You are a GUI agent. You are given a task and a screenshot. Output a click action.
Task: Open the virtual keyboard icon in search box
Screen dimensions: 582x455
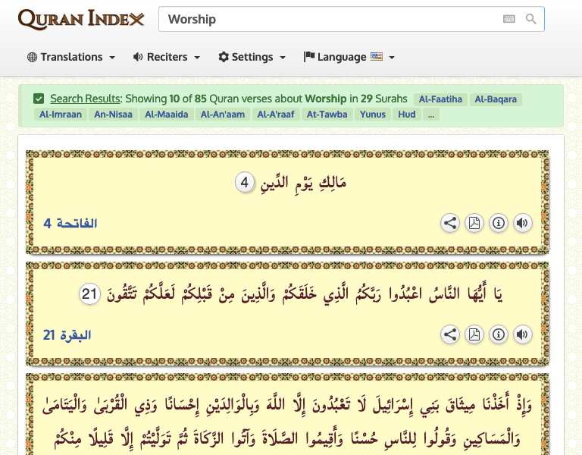(x=509, y=19)
